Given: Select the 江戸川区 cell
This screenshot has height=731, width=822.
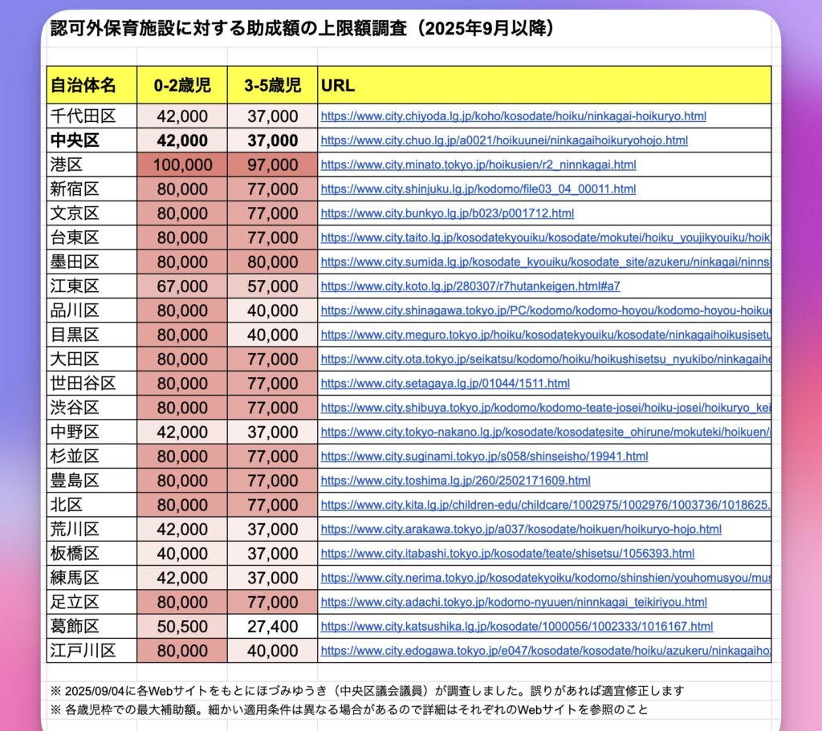Looking at the screenshot, I should pyautogui.click(x=92, y=650).
